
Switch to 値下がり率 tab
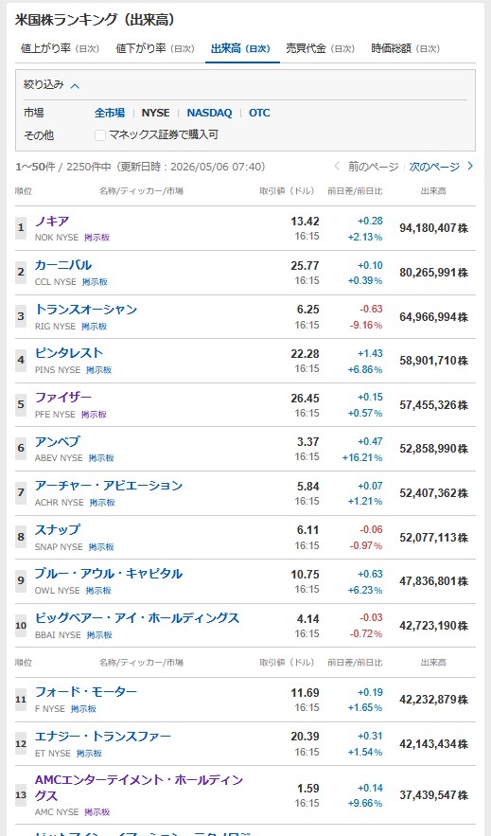(155, 48)
